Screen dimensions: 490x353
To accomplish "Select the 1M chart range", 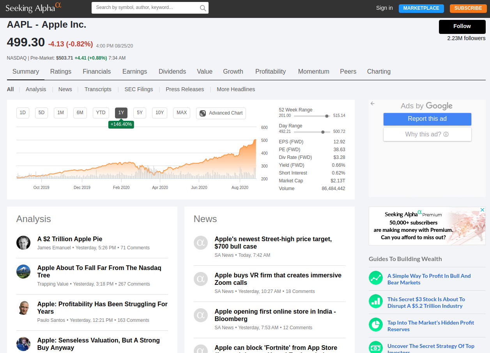I will point(60,113).
